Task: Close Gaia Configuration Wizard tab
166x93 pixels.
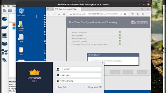Action: coord(79,9)
